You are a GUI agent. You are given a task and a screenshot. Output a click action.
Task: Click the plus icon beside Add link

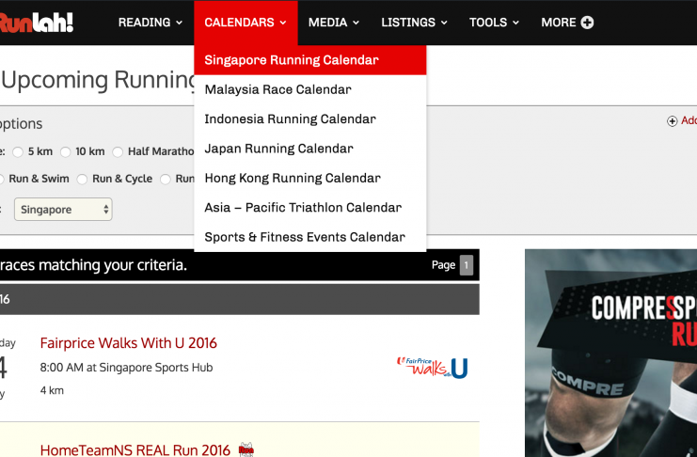click(x=673, y=121)
